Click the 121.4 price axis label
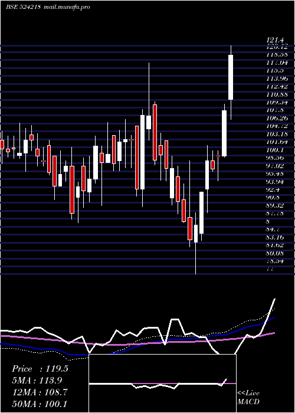The image size is (295, 413). pos(275,40)
